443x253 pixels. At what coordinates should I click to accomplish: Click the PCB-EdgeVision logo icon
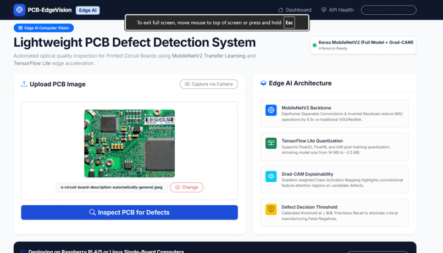(19, 10)
